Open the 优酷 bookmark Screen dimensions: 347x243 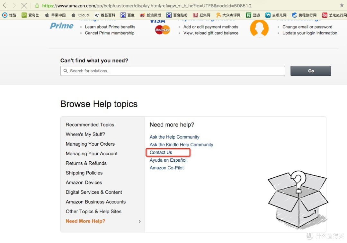[x=9, y=15]
